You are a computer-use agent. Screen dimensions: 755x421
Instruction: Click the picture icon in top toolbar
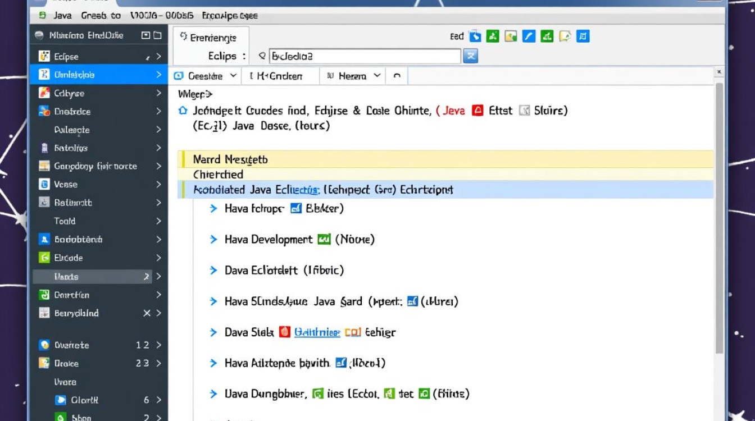point(510,36)
